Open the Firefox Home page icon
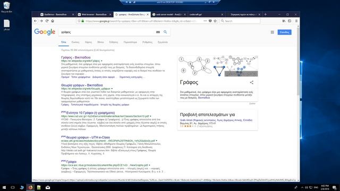This screenshot has width=340, height=191. point(53,21)
